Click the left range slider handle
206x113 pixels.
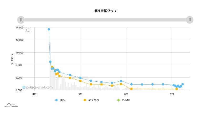tap(21, 20)
